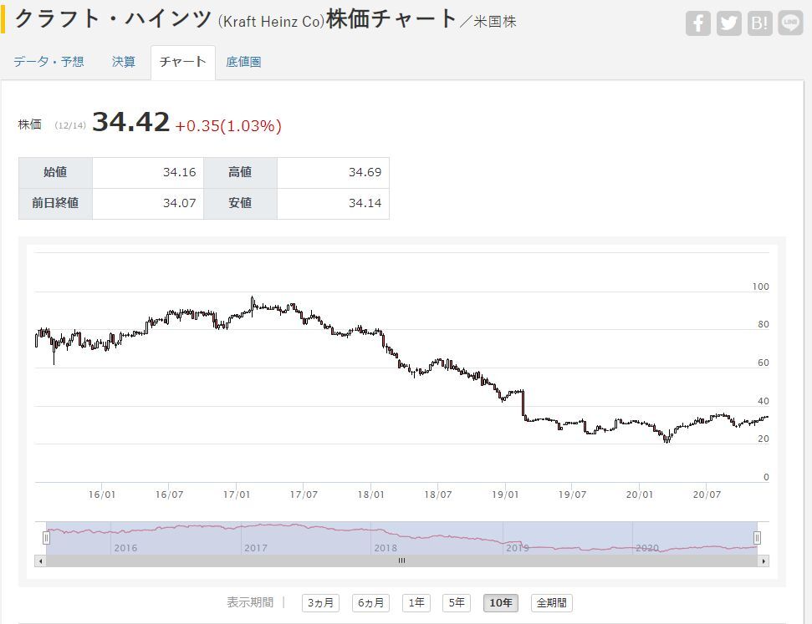Click the 60 y-axis label
Image resolution: width=812 pixels, height=624 pixels.
coord(763,363)
